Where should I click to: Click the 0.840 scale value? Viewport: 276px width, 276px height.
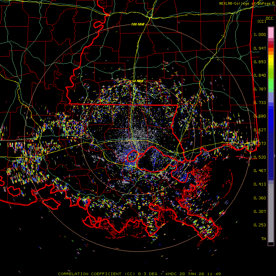260,75
